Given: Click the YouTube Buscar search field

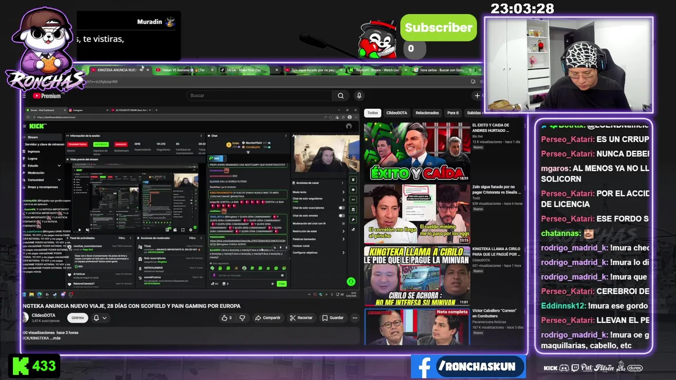Looking at the screenshot, I should pos(260,96).
